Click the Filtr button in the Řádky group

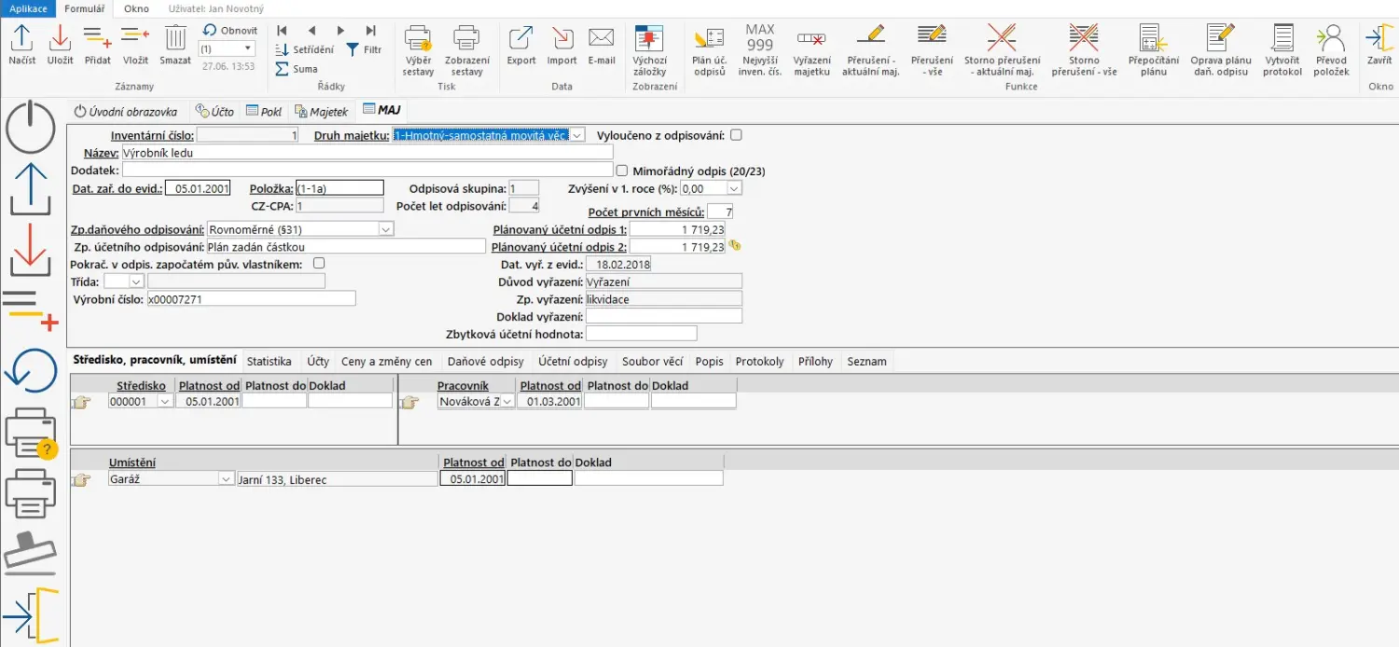(364, 49)
